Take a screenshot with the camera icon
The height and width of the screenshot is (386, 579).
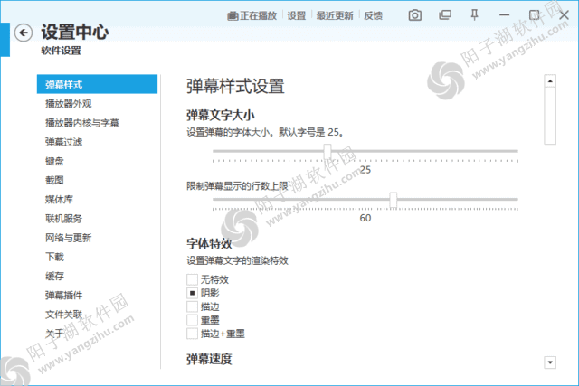414,15
